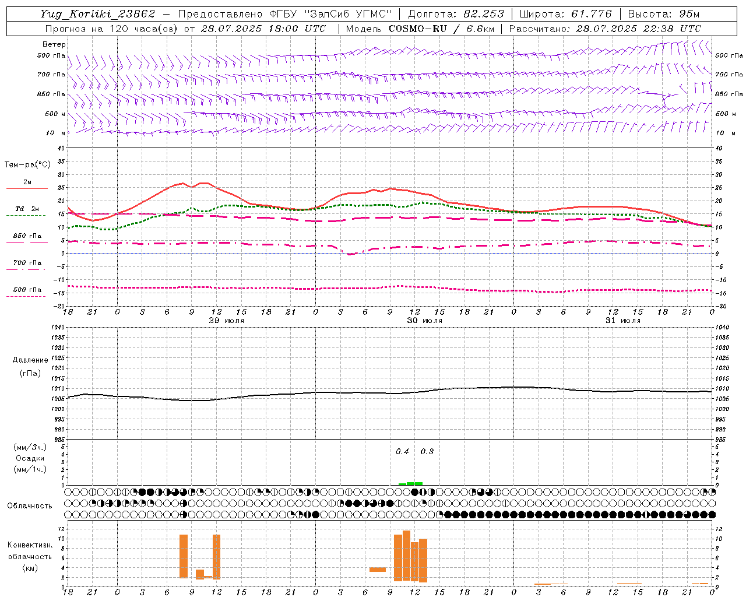This screenshot has width=746, height=597.
Task: Click the 30 июля date label
Action: tap(425, 321)
